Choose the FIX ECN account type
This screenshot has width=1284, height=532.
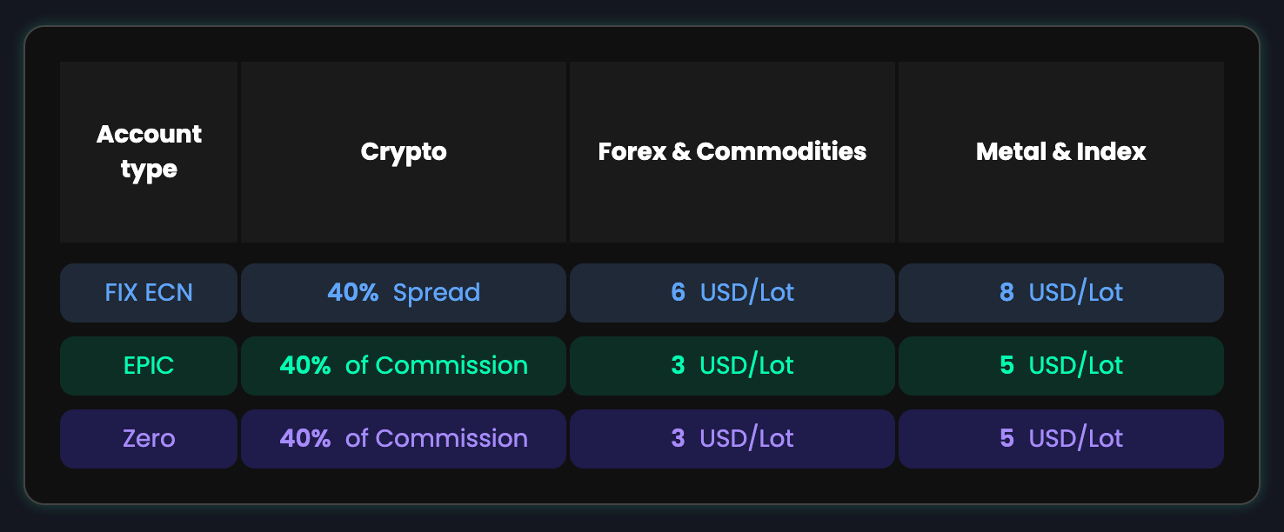[x=149, y=292]
